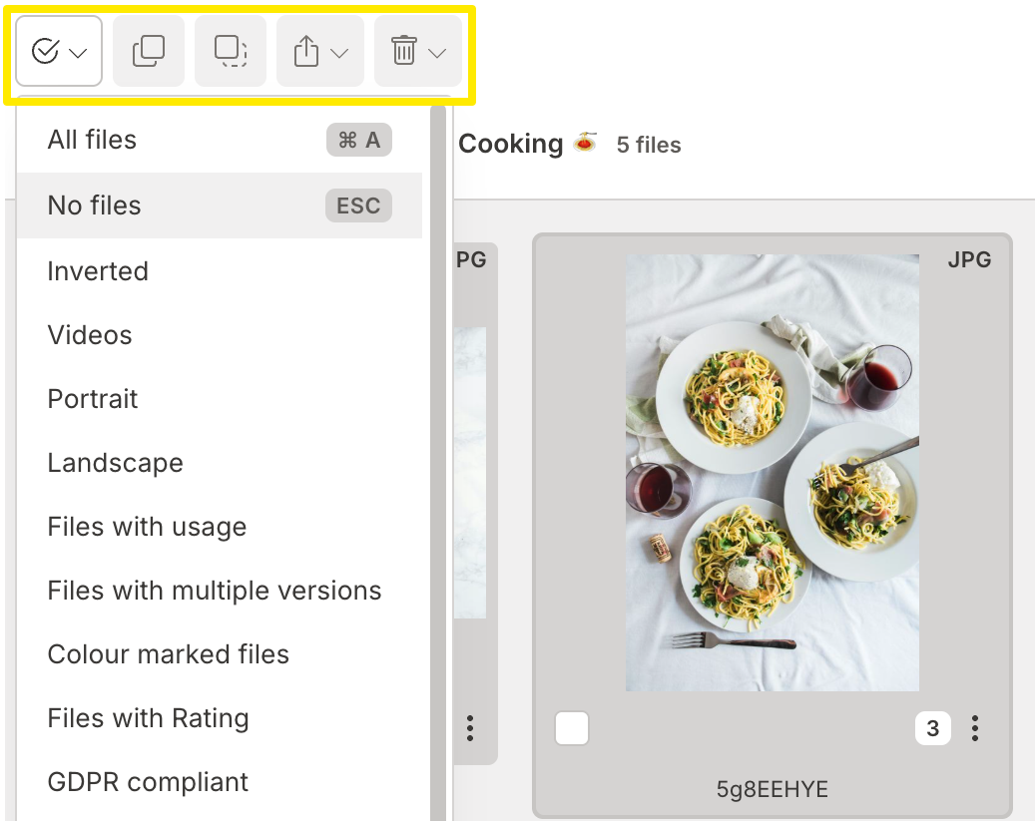Open three-dot menu on the 5g8EEHYE card
Screen dimensions: 1035x821
click(975, 728)
